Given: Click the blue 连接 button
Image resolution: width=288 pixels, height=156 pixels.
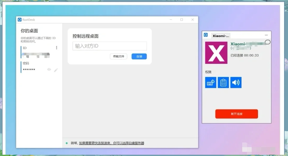Looking at the screenshot, I should click(x=139, y=56).
